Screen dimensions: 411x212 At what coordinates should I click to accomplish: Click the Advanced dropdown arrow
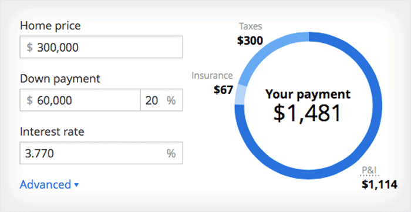click(x=76, y=185)
